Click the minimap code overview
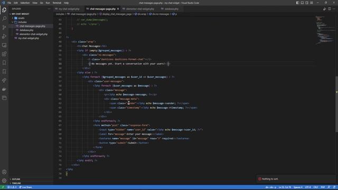The height and width of the screenshot is (190, 338). (x=325, y=30)
